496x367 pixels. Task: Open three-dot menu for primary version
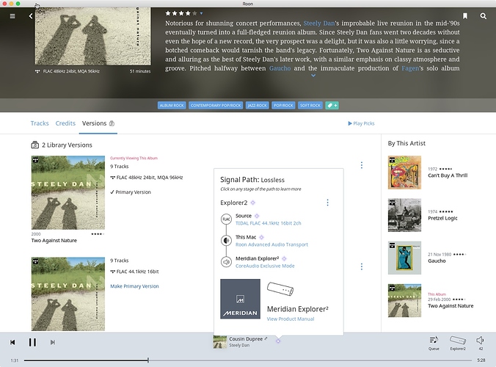tap(362, 165)
